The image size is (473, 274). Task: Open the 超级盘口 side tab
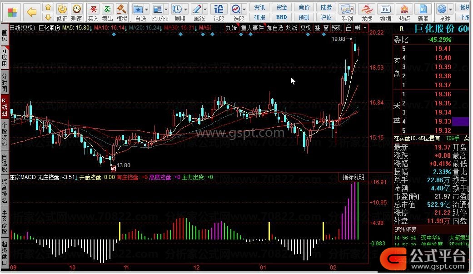(4, 253)
